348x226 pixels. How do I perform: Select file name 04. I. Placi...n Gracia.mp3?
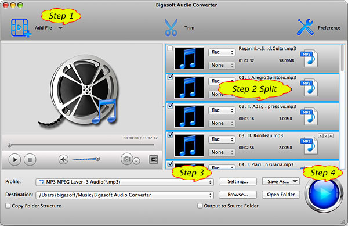pyautogui.click(x=266, y=164)
